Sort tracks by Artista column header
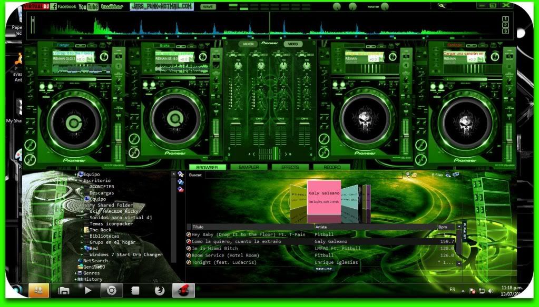The image size is (539, 307). pos(321,227)
